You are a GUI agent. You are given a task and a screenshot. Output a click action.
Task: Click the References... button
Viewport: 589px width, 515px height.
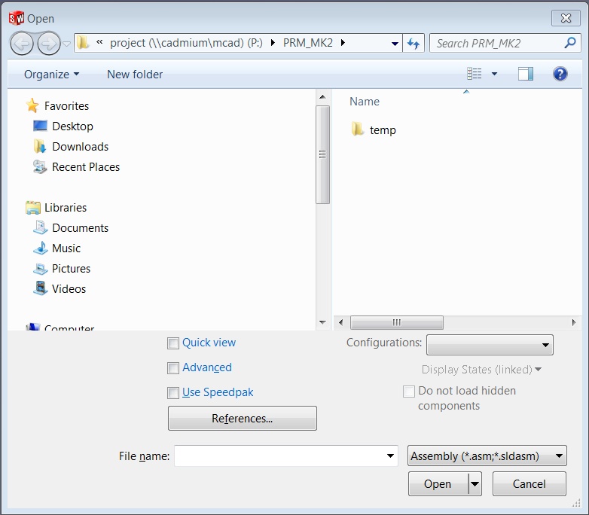pos(243,418)
